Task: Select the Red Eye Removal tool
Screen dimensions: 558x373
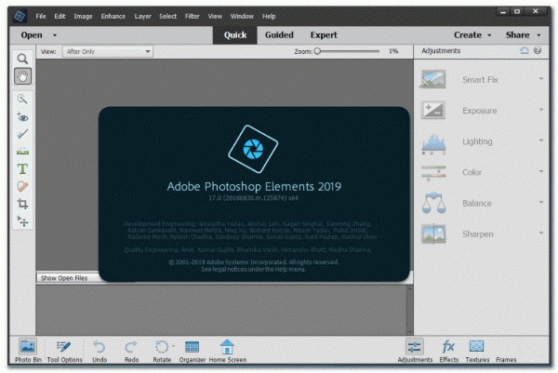Action: [x=22, y=117]
